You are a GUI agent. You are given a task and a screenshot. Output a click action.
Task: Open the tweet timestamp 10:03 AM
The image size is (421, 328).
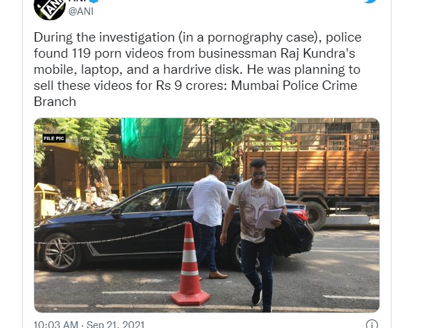pos(56,325)
